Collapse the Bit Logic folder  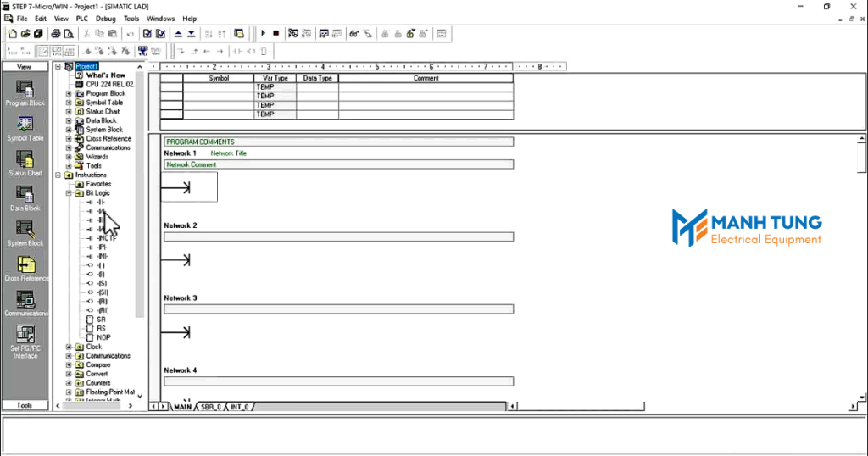tap(69, 193)
